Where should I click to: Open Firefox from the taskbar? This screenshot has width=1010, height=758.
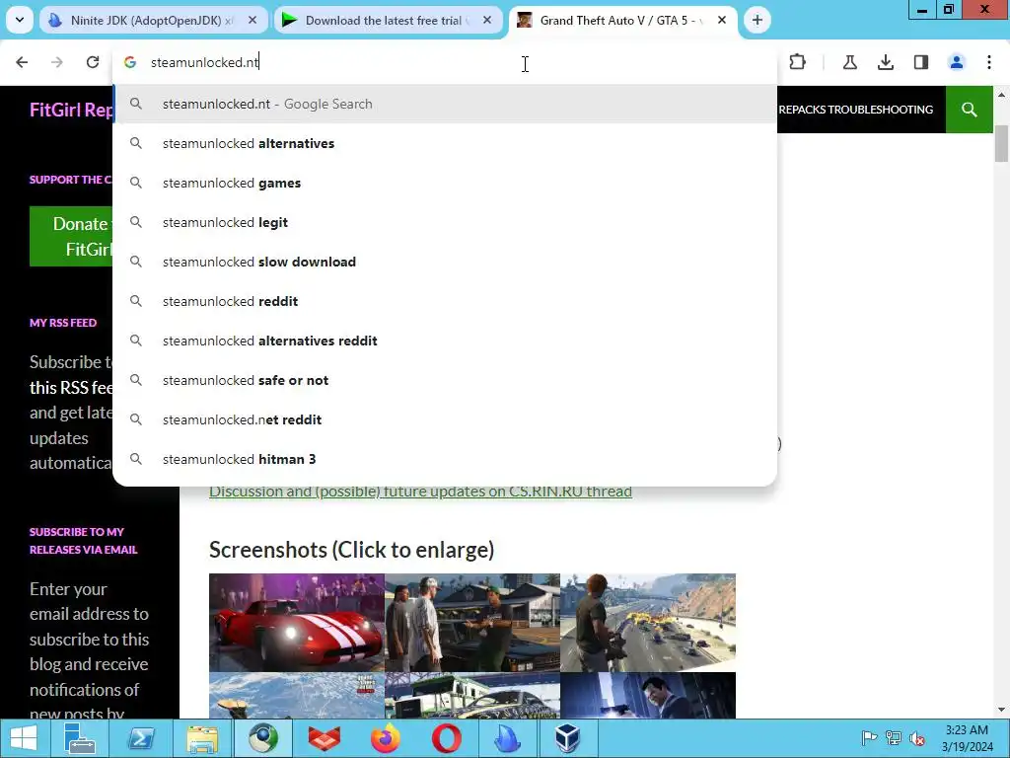pos(386,738)
